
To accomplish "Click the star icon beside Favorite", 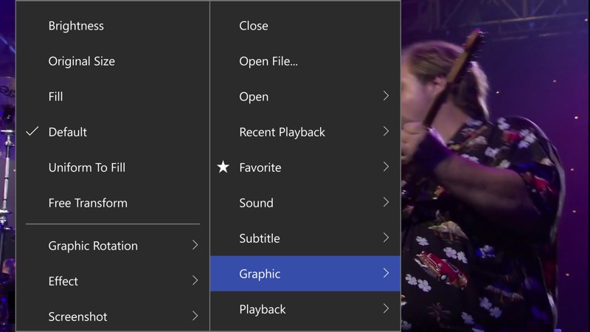I will 223,167.
